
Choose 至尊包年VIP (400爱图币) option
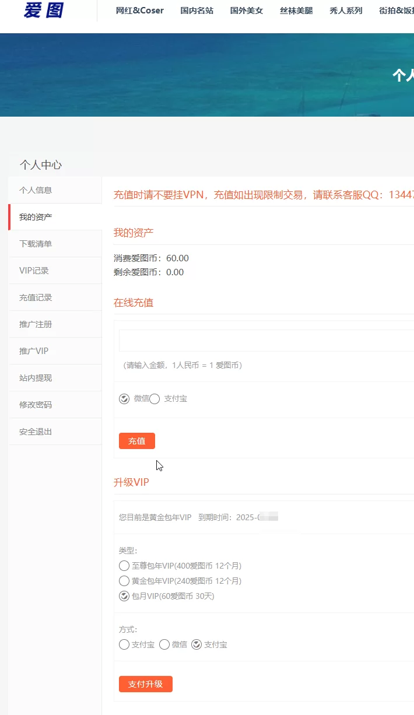124,566
